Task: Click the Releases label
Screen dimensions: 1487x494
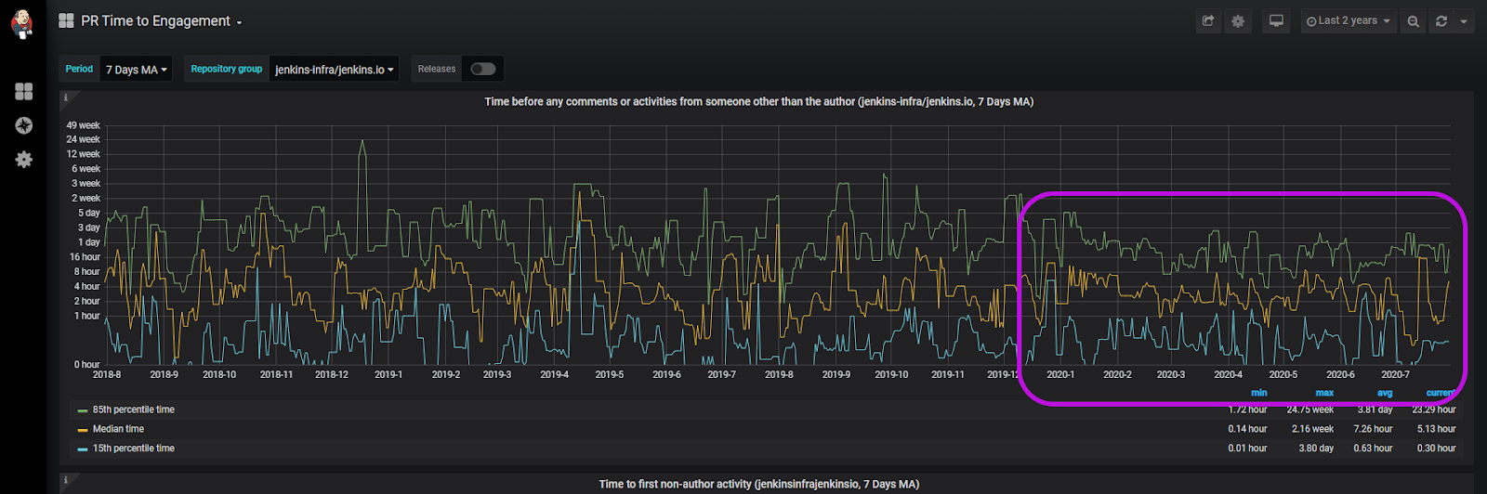Action: (437, 69)
